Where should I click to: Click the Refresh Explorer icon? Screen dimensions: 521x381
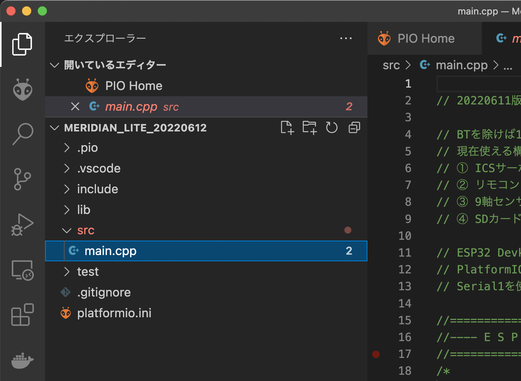(x=331, y=128)
